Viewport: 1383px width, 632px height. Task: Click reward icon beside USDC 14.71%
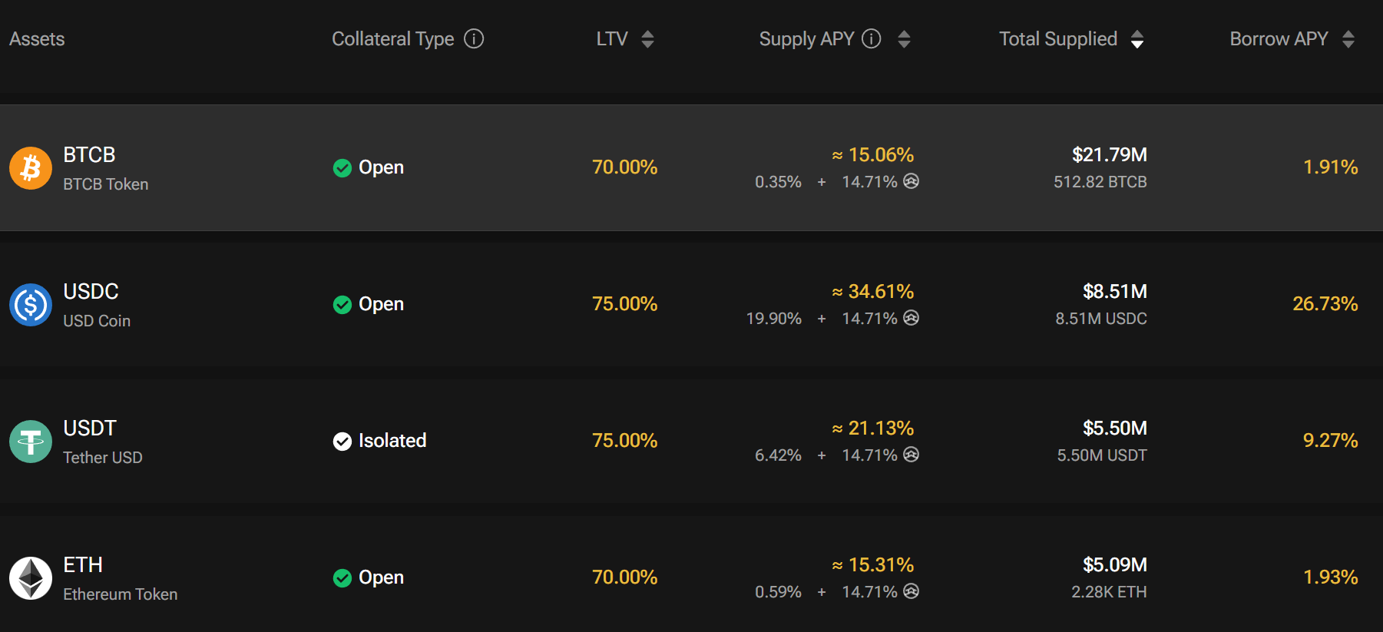point(911,318)
